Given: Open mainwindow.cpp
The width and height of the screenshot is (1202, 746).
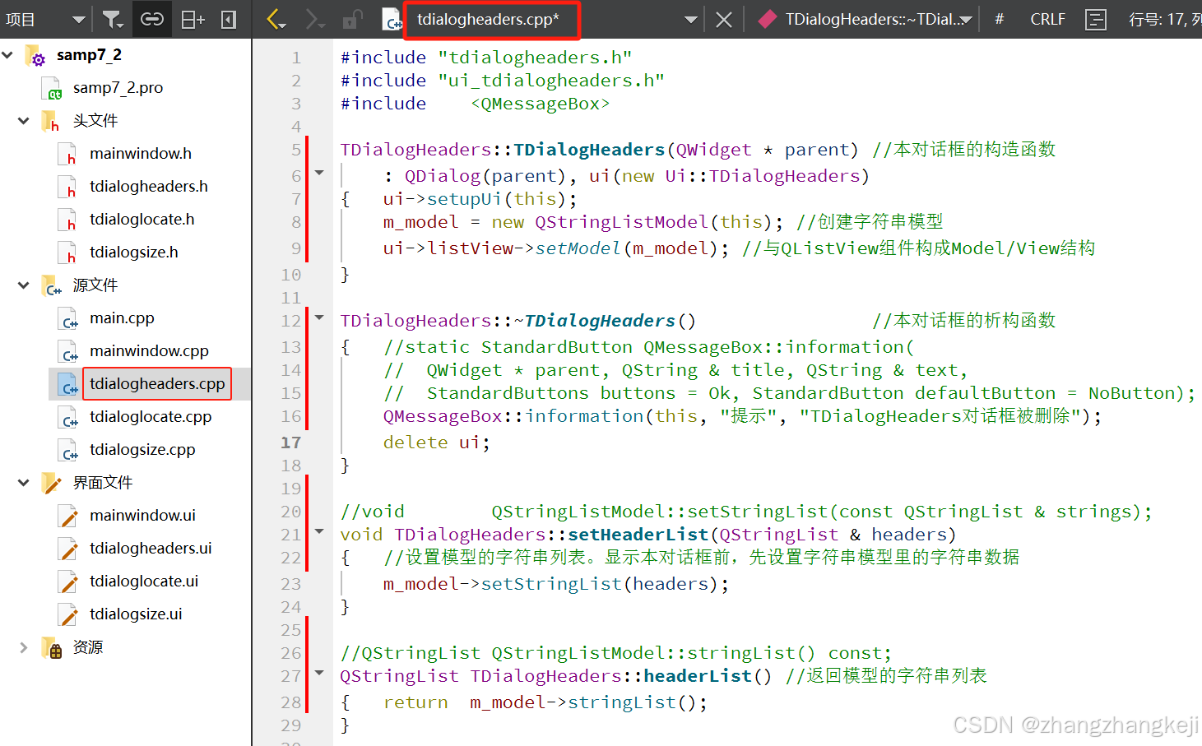Looking at the screenshot, I should 149,351.
